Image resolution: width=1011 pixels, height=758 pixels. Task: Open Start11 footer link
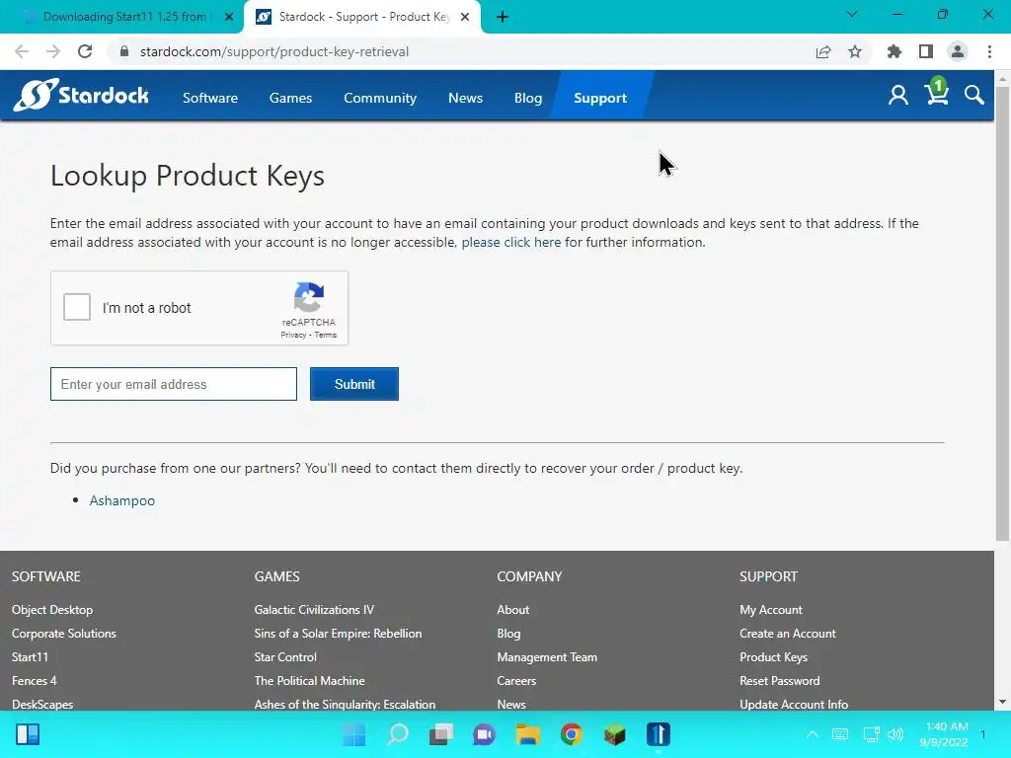(30, 657)
